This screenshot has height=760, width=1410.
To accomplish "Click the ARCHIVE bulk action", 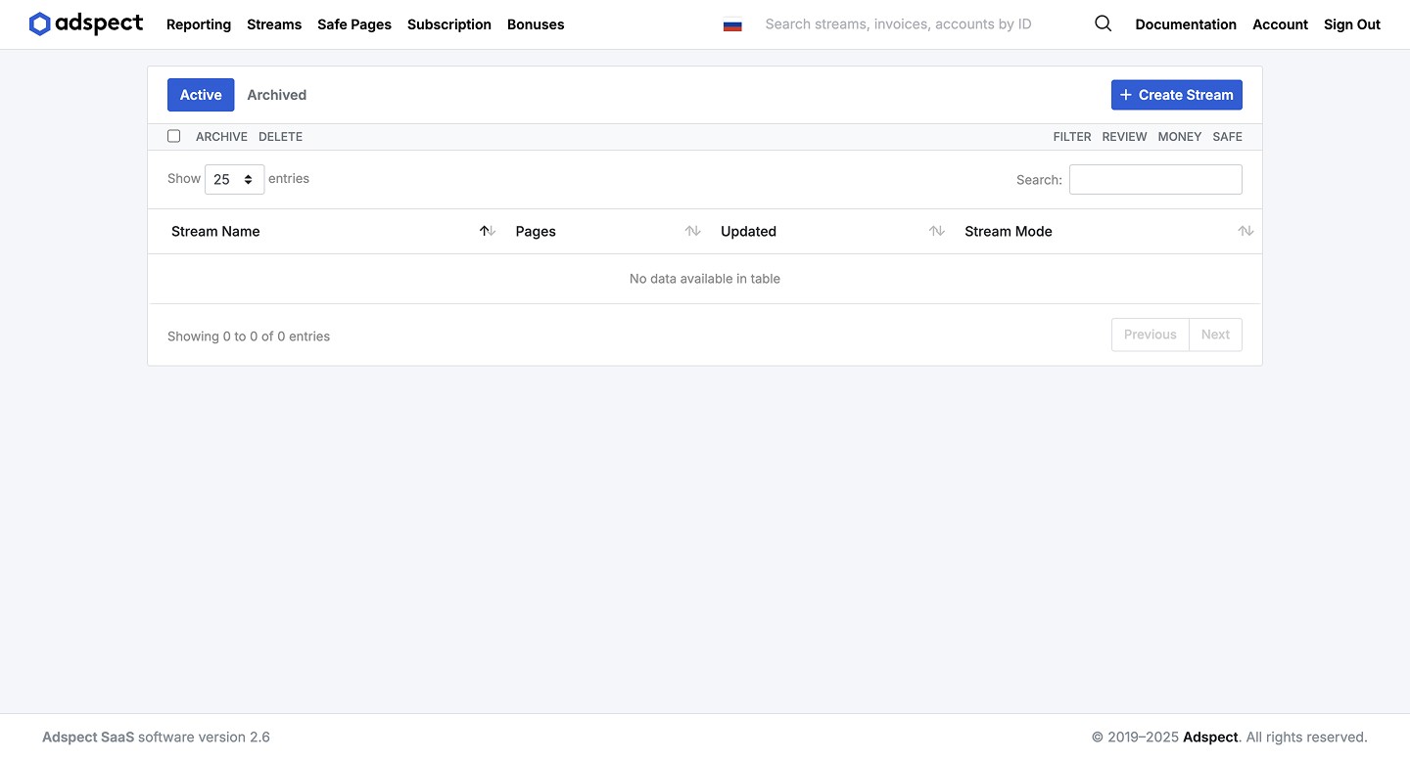I will [221, 137].
